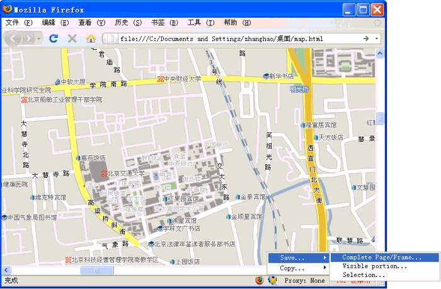
Task: Open the 帮助 (H) menu
Action: [238, 23]
